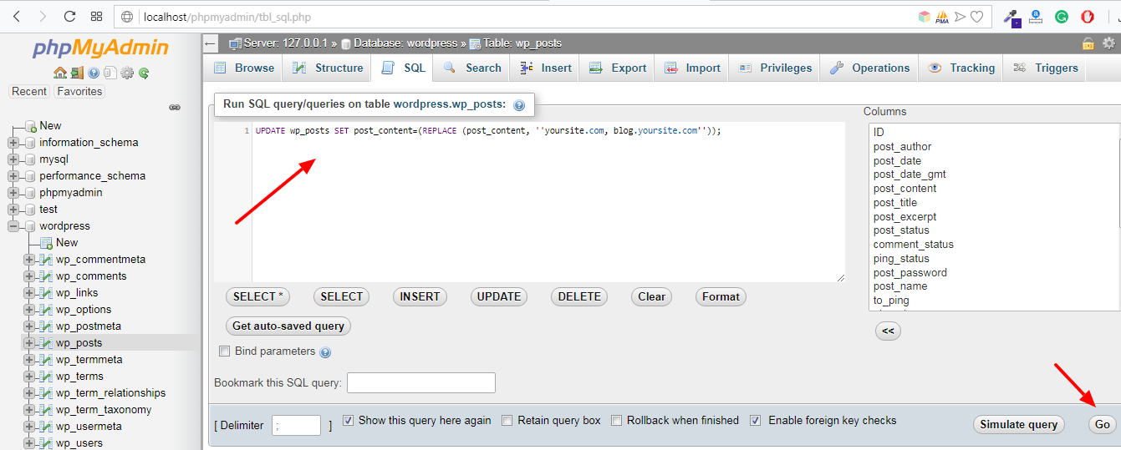Open phpMyAdmin documentation blue question icon
1121x450 pixels.
pyautogui.click(x=94, y=73)
